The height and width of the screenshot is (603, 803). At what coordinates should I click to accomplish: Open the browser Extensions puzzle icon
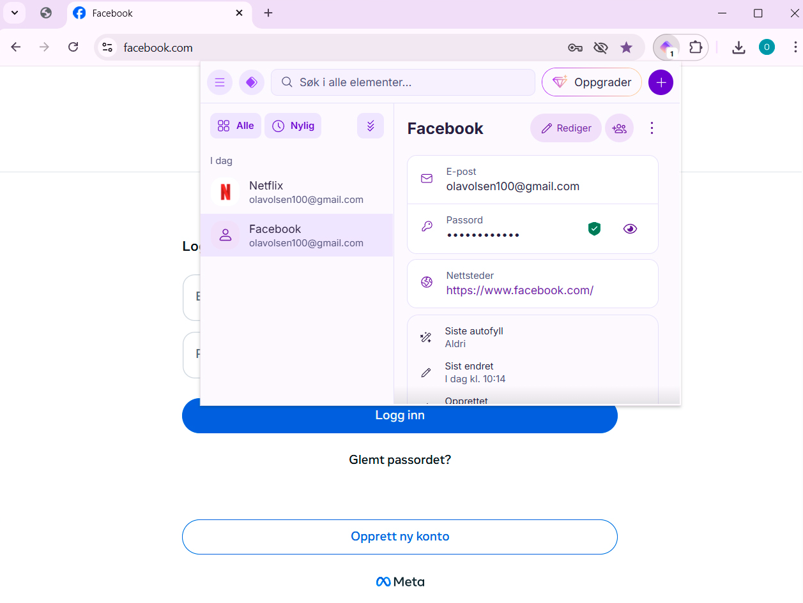(x=695, y=47)
